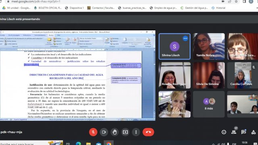Open the Diapositiva 1 bookmark
This screenshot has width=258, height=145.
tap(74, 8)
